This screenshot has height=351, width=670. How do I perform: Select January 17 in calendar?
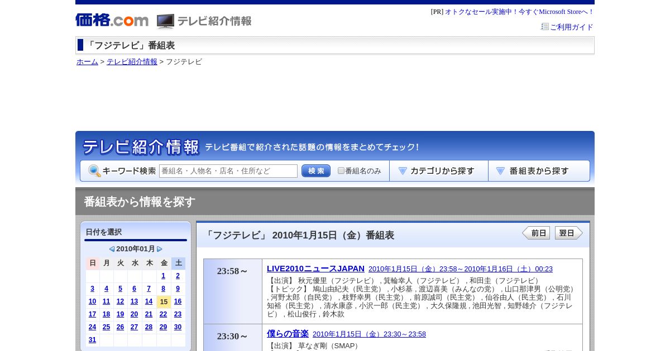92,314
